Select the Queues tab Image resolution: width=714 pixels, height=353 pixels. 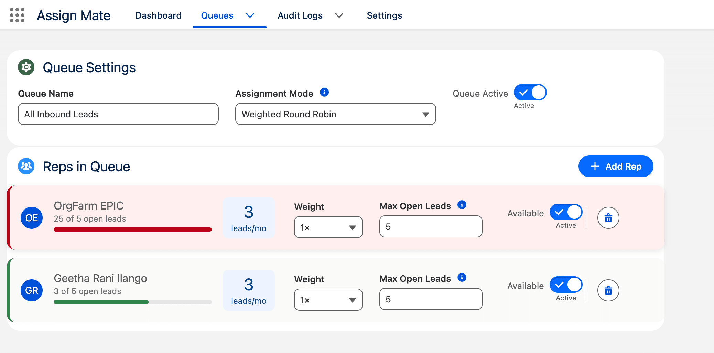tap(217, 15)
